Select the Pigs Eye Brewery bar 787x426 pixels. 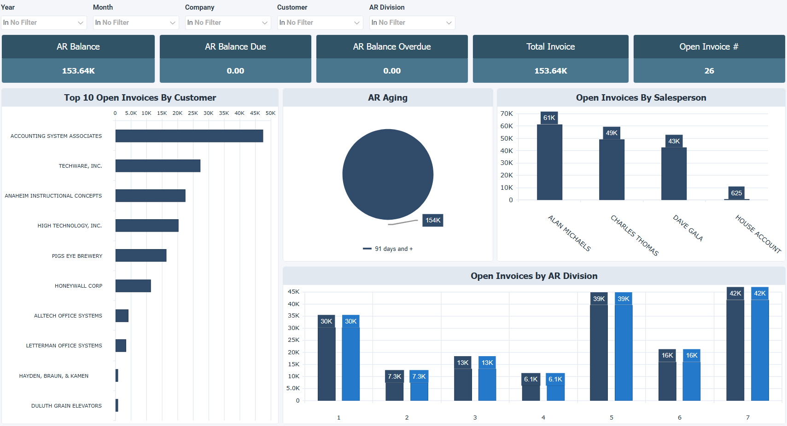pyautogui.click(x=141, y=256)
